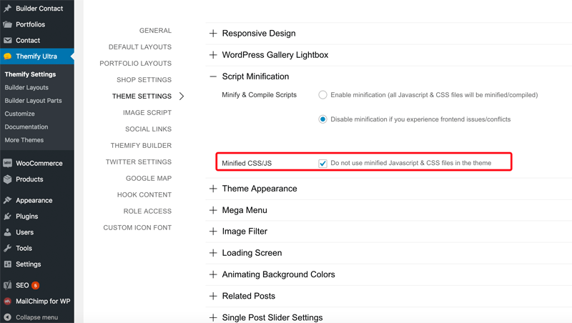Image resolution: width=572 pixels, height=323 pixels.
Task: Open the Default Layouts tab
Action: click(x=140, y=47)
